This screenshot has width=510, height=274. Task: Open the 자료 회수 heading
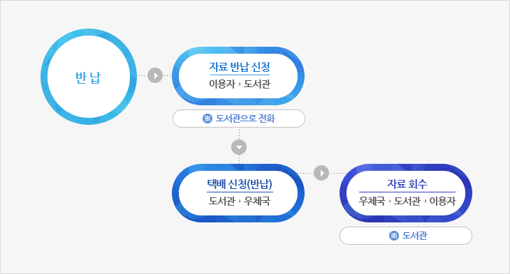[x=407, y=184]
